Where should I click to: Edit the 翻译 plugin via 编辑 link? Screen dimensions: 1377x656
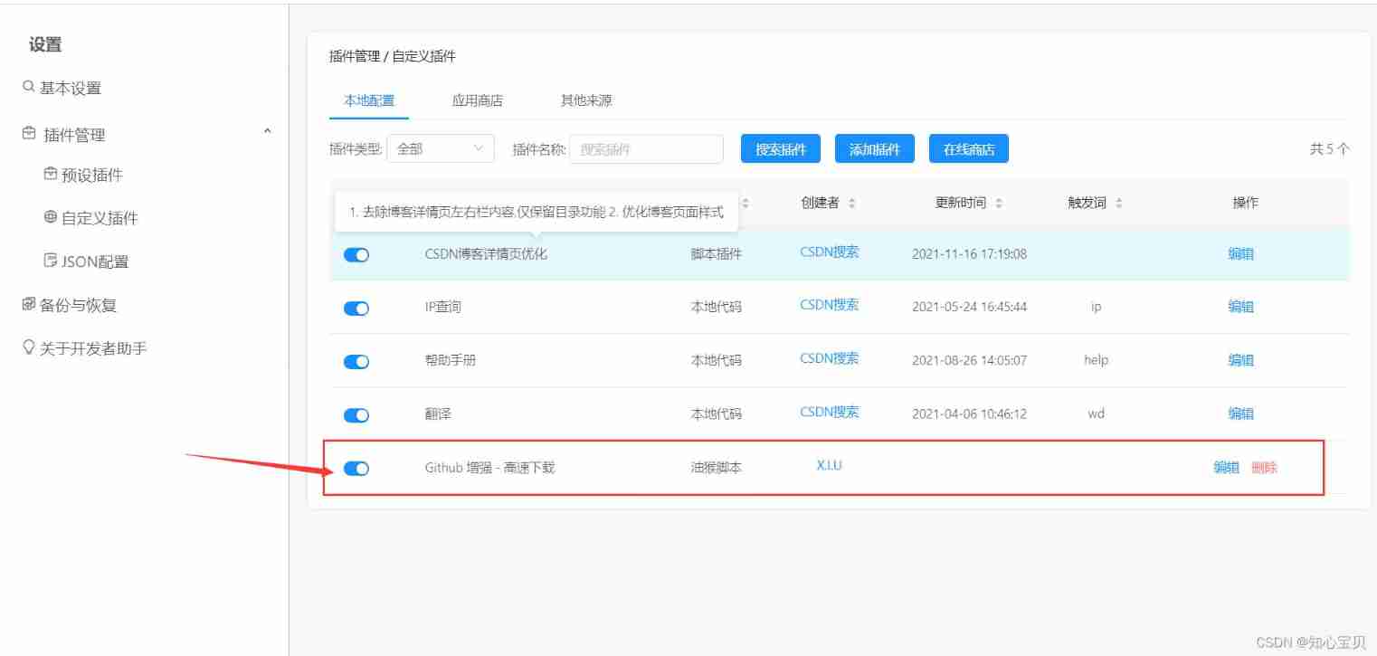[1240, 414]
